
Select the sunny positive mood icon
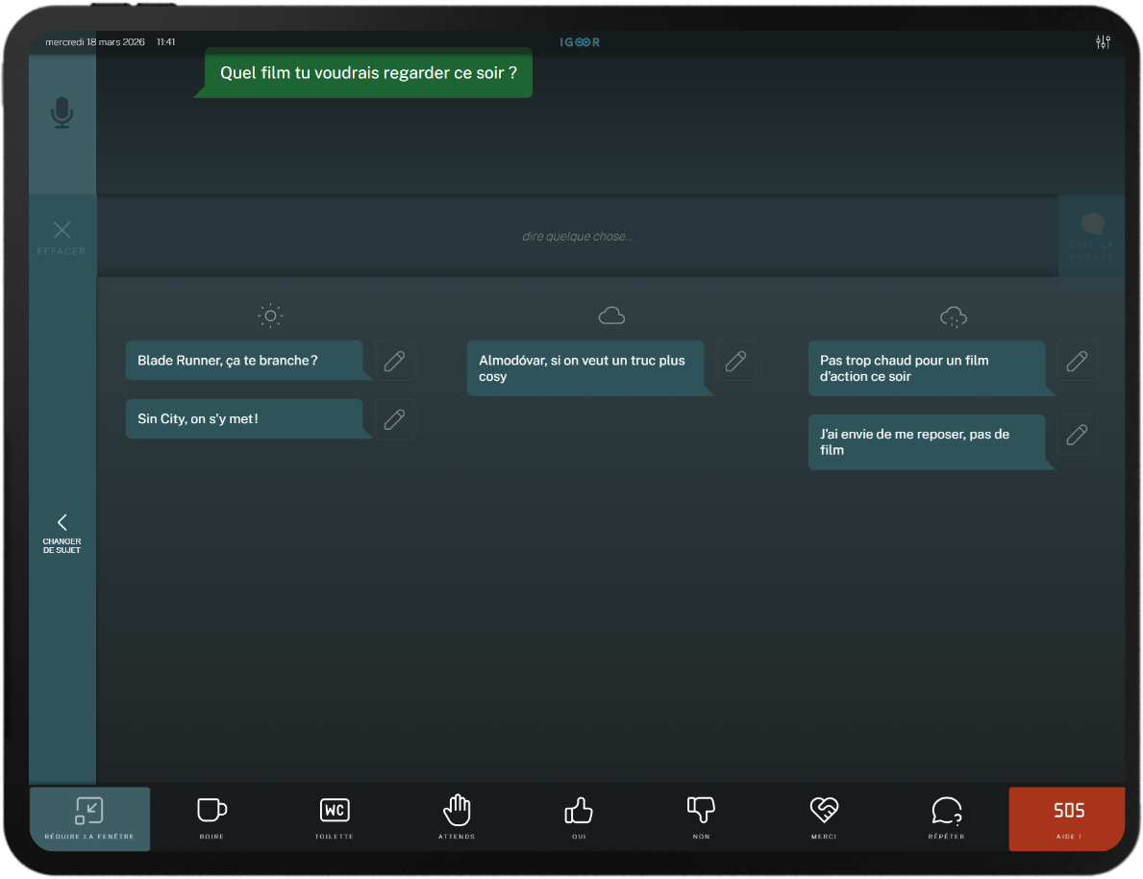coord(270,315)
